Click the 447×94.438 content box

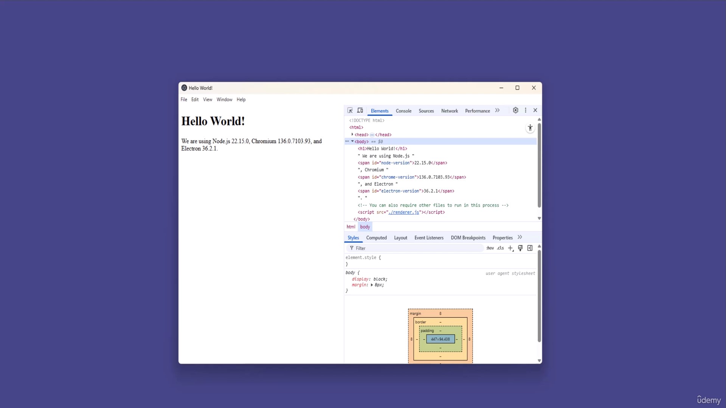pos(440,339)
